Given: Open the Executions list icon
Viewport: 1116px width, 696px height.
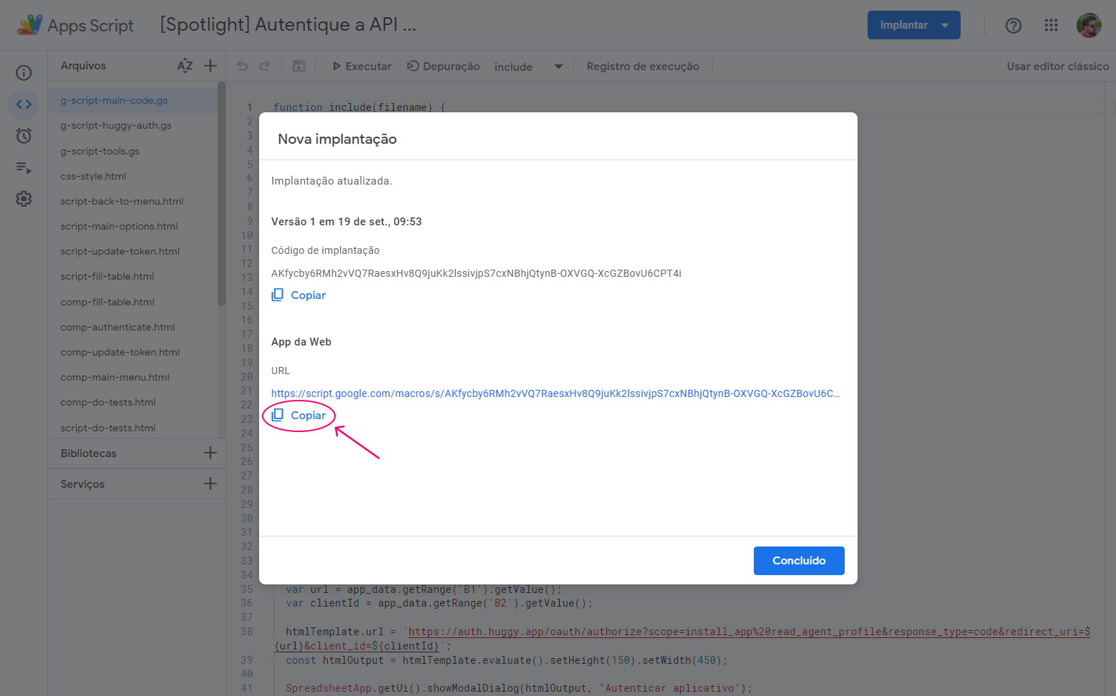Looking at the screenshot, I should 24,168.
